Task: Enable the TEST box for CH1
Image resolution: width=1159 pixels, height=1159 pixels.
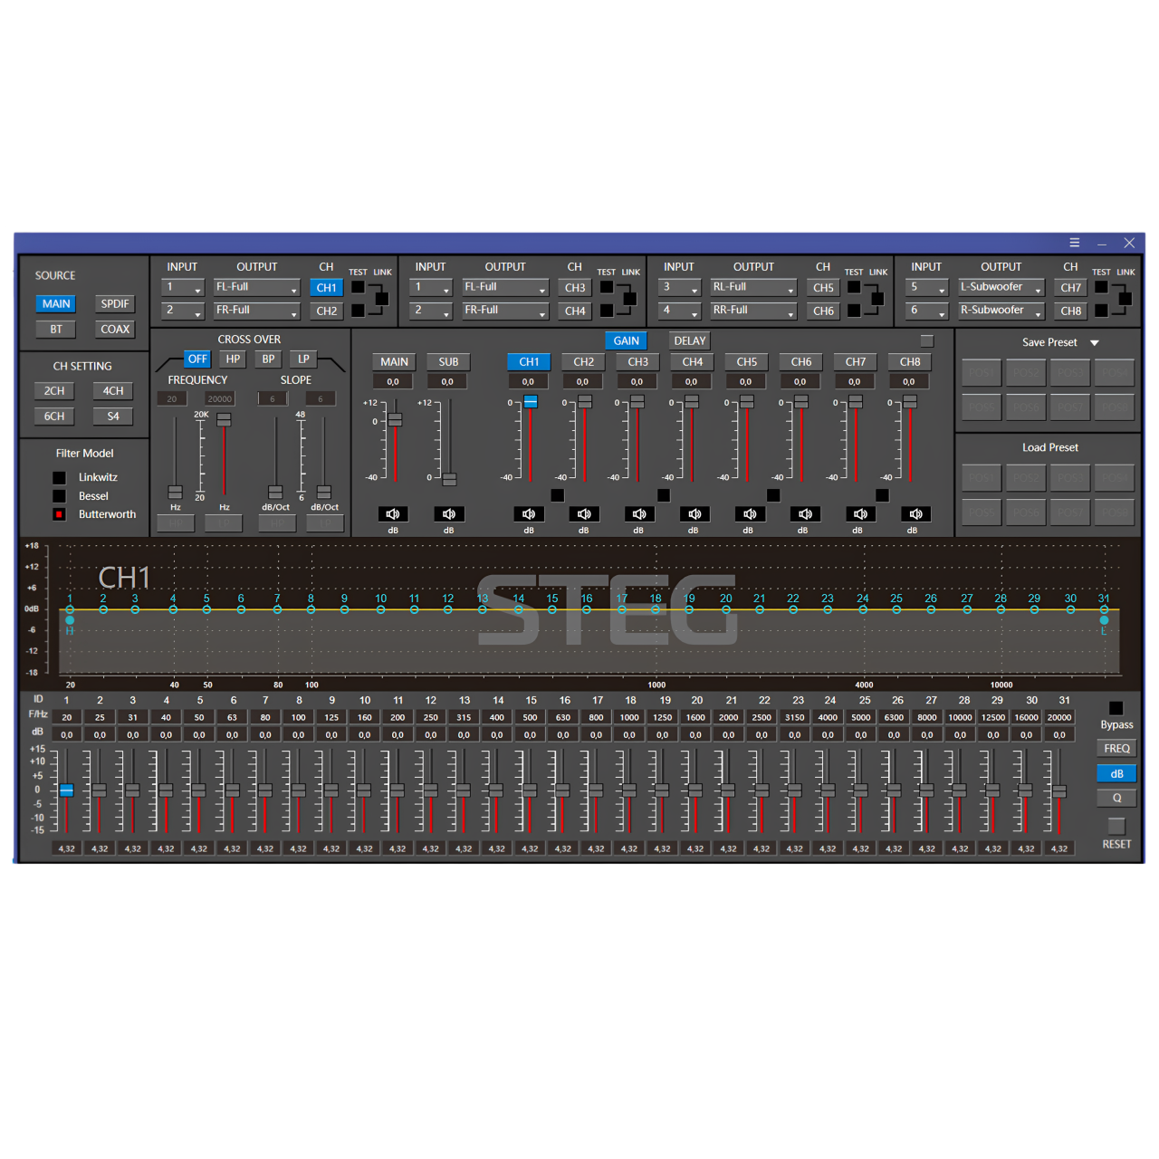Action: click(359, 287)
